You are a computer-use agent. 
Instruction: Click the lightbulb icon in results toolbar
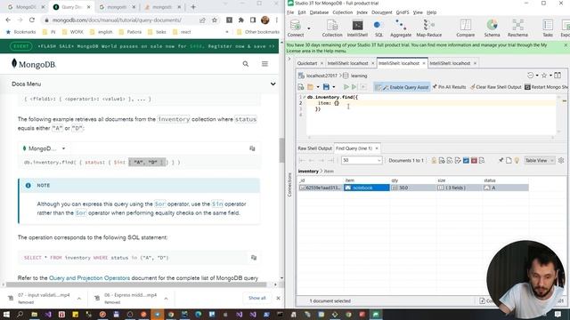(517, 160)
